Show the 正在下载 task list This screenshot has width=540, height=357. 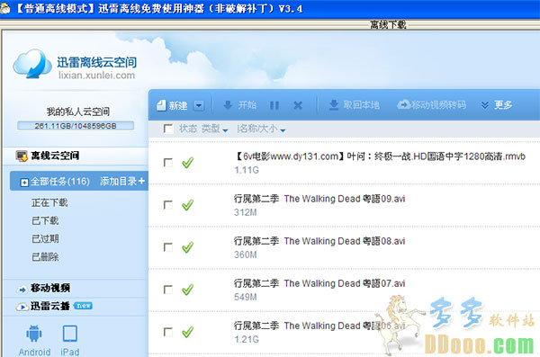pyautogui.click(x=49, y=202)
